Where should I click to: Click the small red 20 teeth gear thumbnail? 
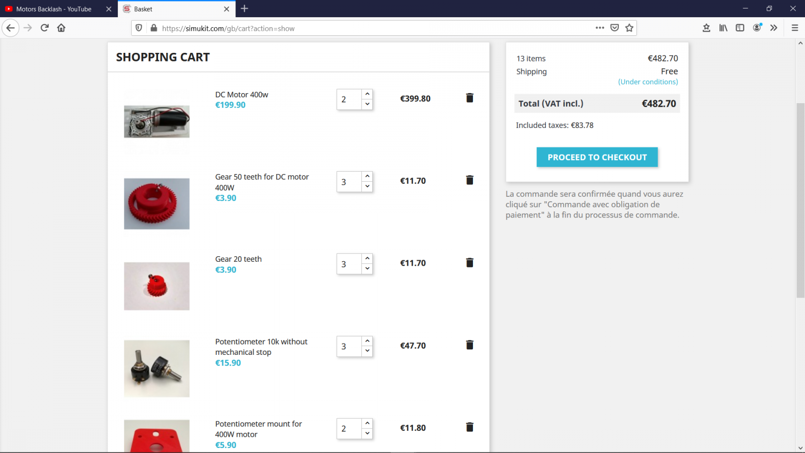[x=157, y=286]
